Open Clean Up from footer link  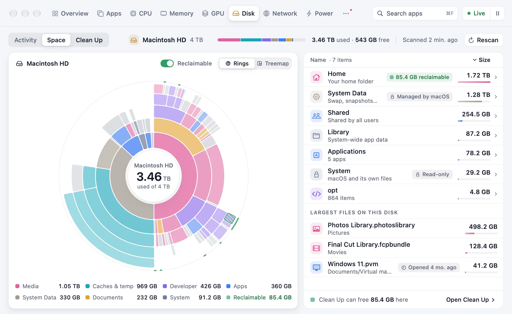[x=471, y=300]
